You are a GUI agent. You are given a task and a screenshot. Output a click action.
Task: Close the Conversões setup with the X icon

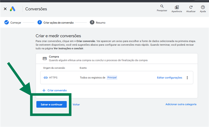(x=5, y=9)
